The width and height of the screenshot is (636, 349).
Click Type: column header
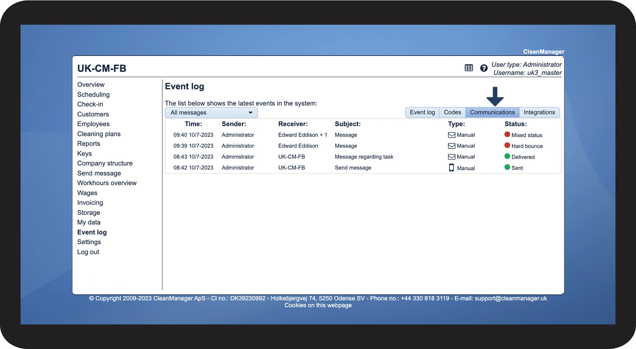point(456,124)
